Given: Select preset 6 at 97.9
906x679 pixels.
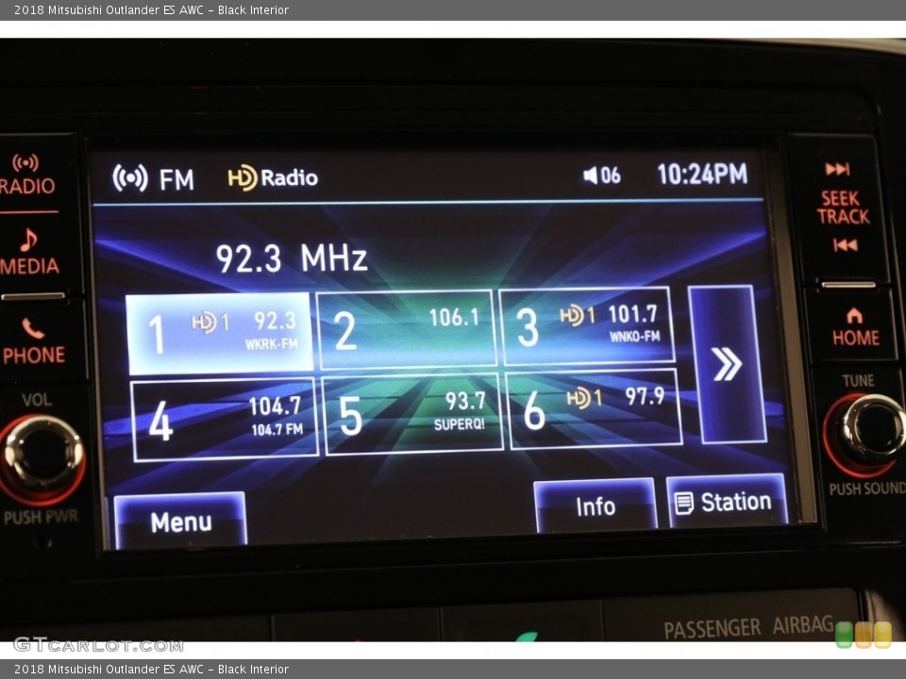Looking at the screenshot, I should tap(594, 409).
